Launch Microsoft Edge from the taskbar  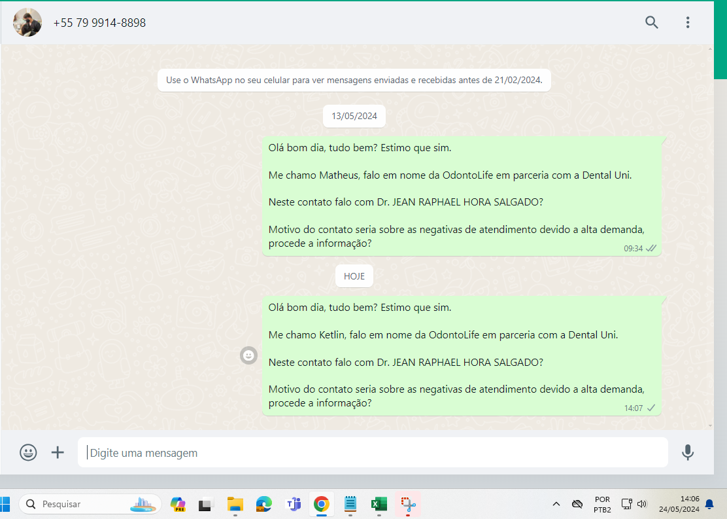[x=264, y=504]
